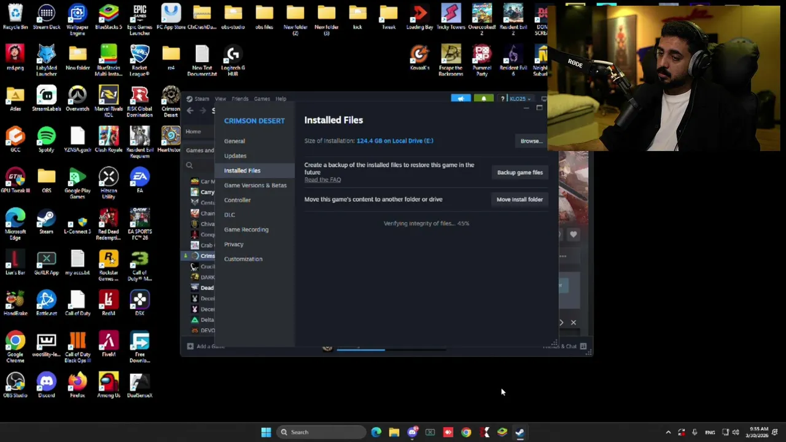
Task: Open Google Chrome from the taskbar
Action: 466,432
